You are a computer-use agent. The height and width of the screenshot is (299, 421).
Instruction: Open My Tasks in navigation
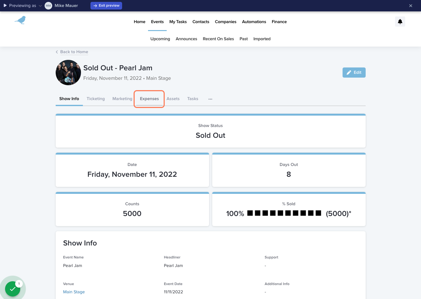coord(178,22)
